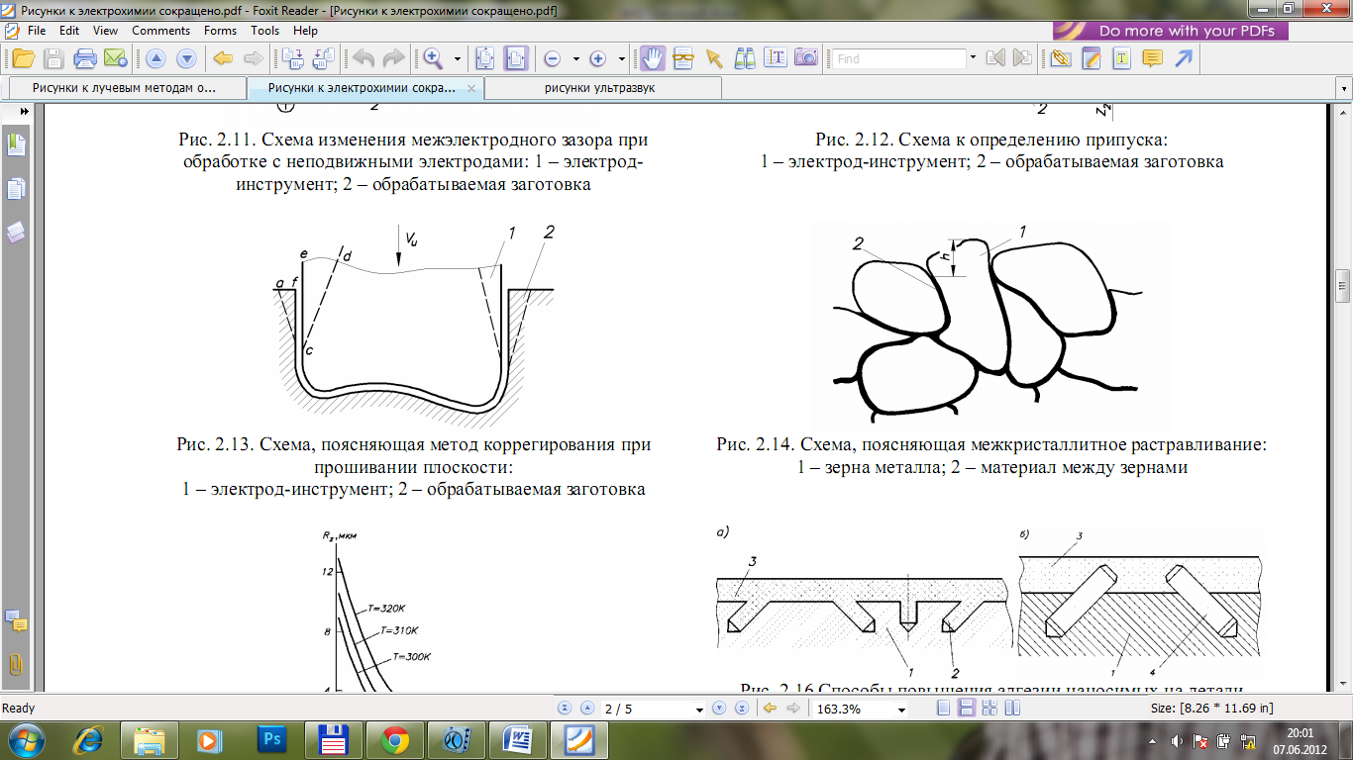Open the Help menu
Screen dimensions: 1353x760
tap(305, 31)
